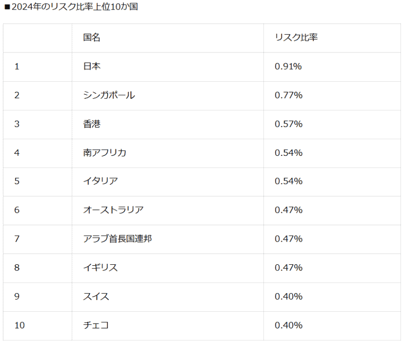Select the 南アフリカ table cell
This screenshot has width=403, height=342.
(x=105, y=152)
